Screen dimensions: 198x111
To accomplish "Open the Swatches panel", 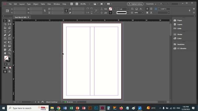I will tap(179, 44).
